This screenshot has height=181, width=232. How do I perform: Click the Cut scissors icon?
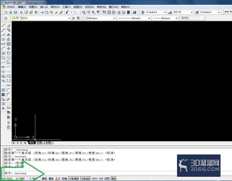pos(42,12)
